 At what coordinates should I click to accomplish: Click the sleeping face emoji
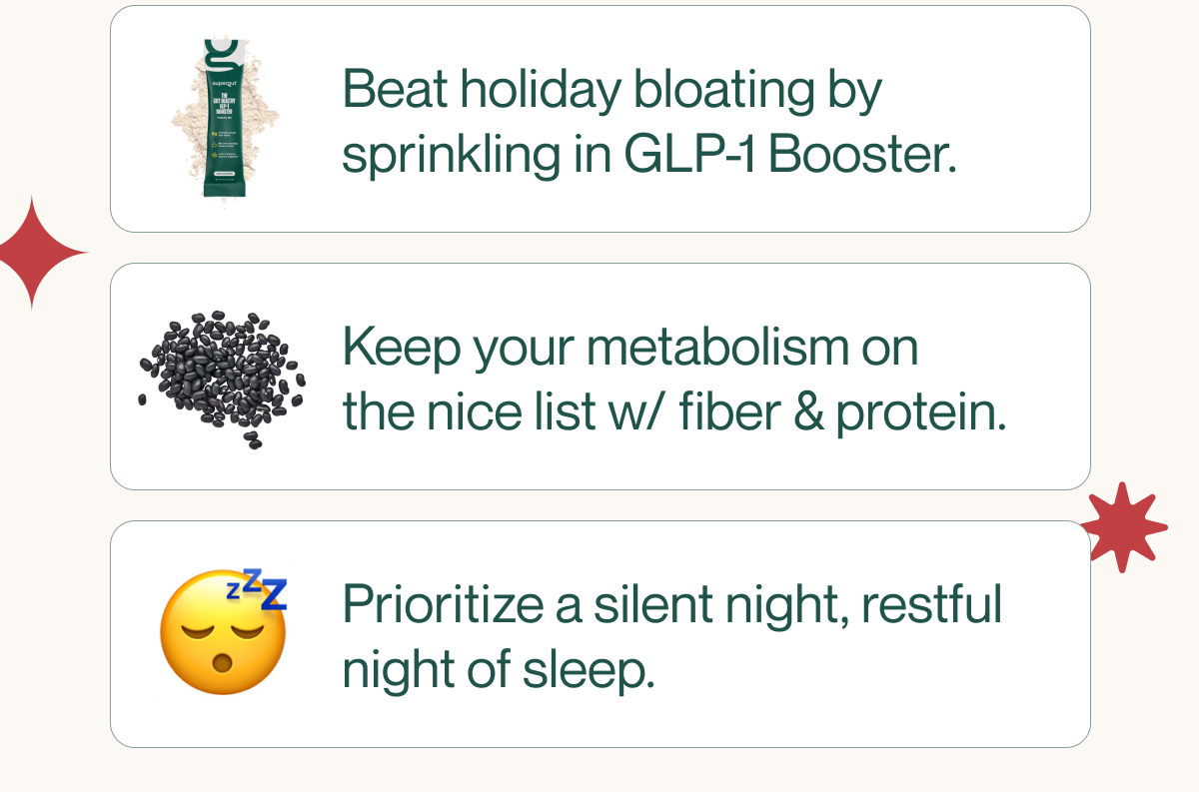click(223, 632)
